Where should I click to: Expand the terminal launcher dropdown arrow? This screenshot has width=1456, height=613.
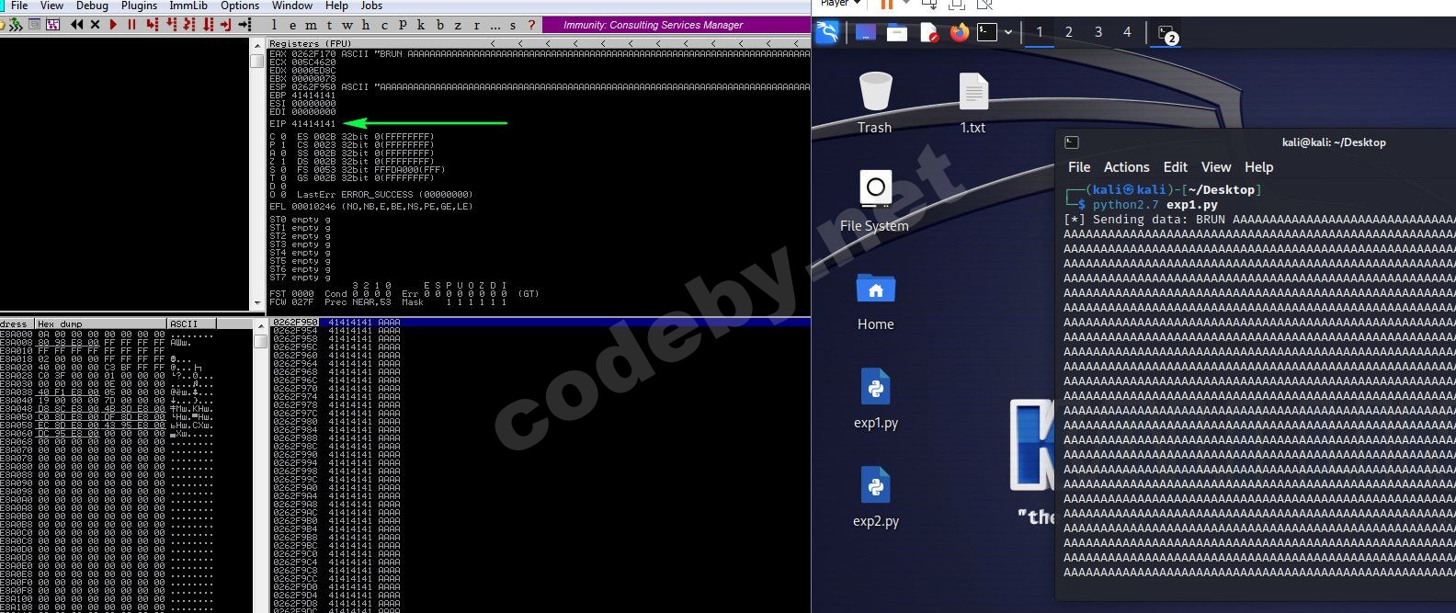pyautogui.click(x=1008, y=32)
